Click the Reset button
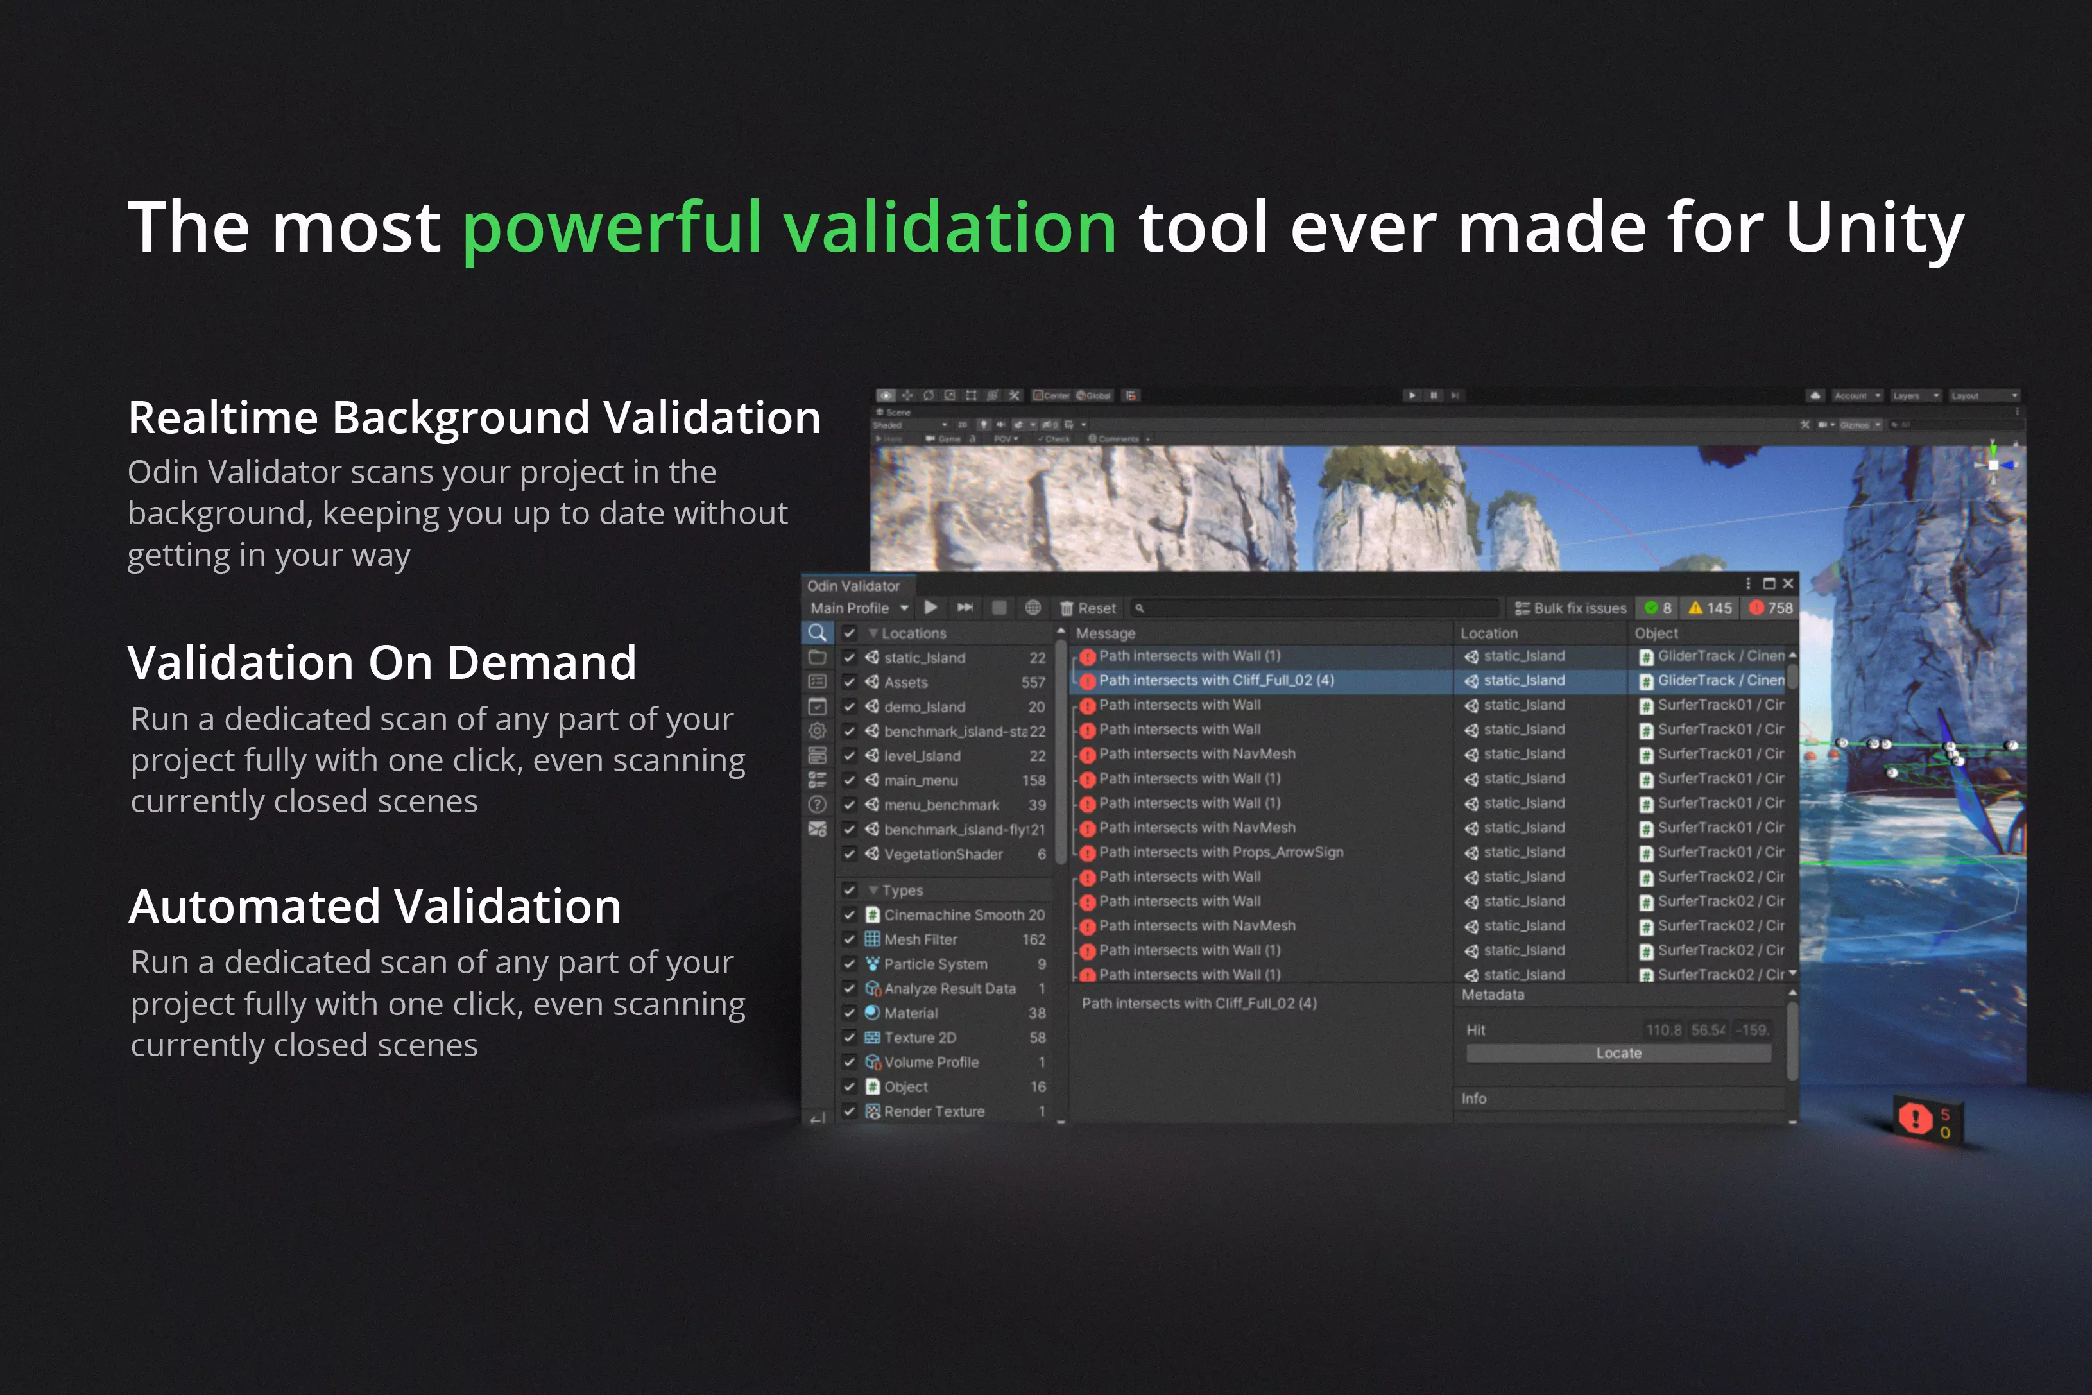 (1088, 608)
